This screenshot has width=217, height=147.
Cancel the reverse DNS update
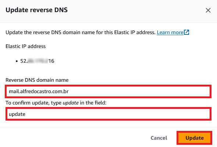point(159,138)
